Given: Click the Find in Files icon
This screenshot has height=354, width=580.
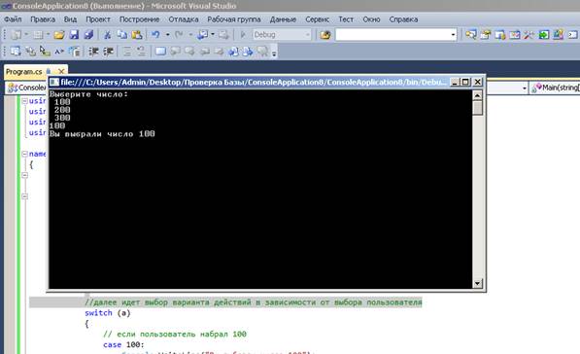Looking at the screenshot, I should point(325,35).
